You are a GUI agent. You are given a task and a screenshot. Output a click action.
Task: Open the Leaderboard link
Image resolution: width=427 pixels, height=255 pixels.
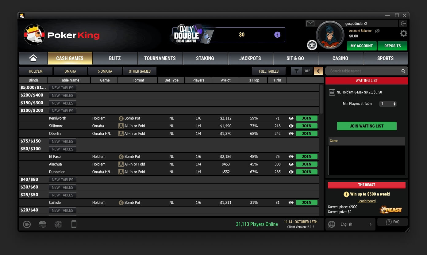pos(367,201)
